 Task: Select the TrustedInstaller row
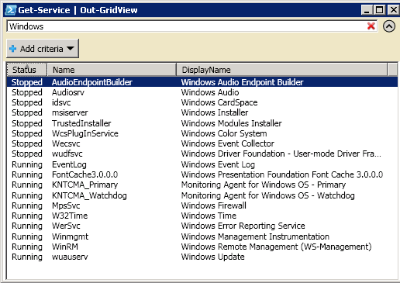202,123
